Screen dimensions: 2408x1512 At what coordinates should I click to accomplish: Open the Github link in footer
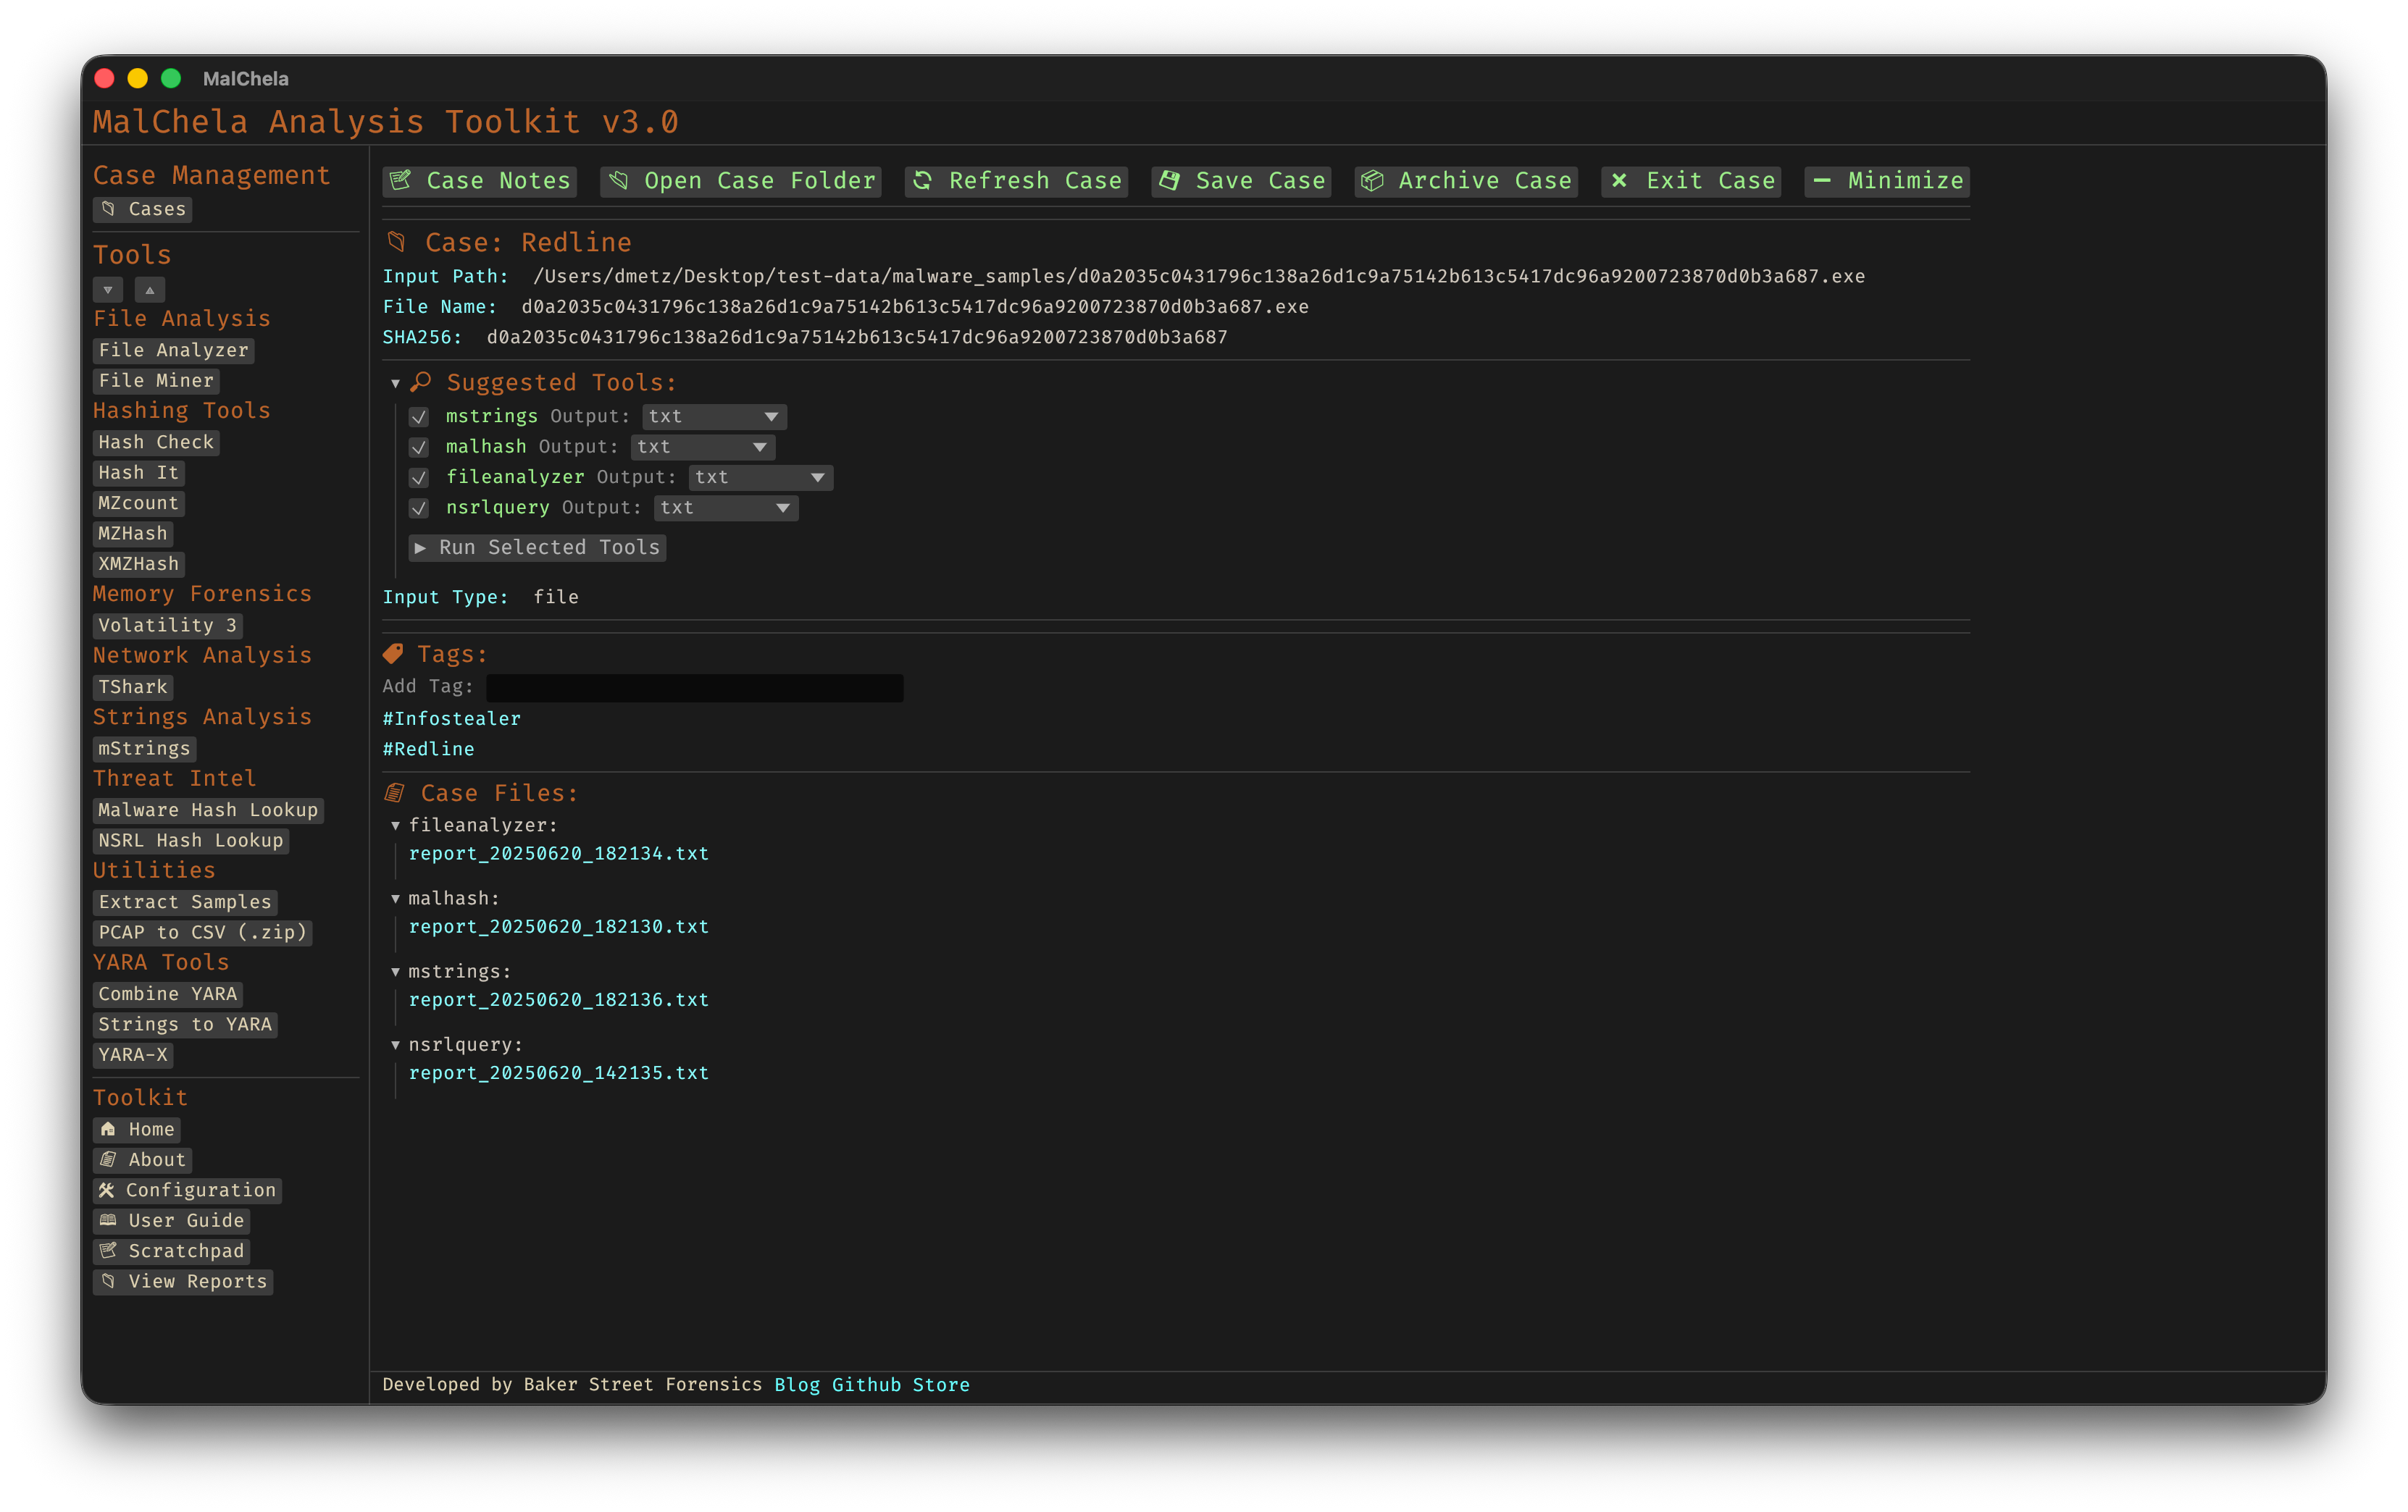[x=866, y=1385]
